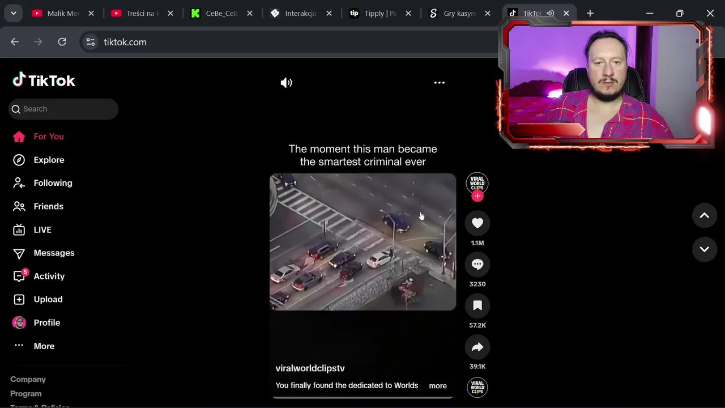Mute the video with the speaker icon
725x408 pixels.
click(287, 83)
